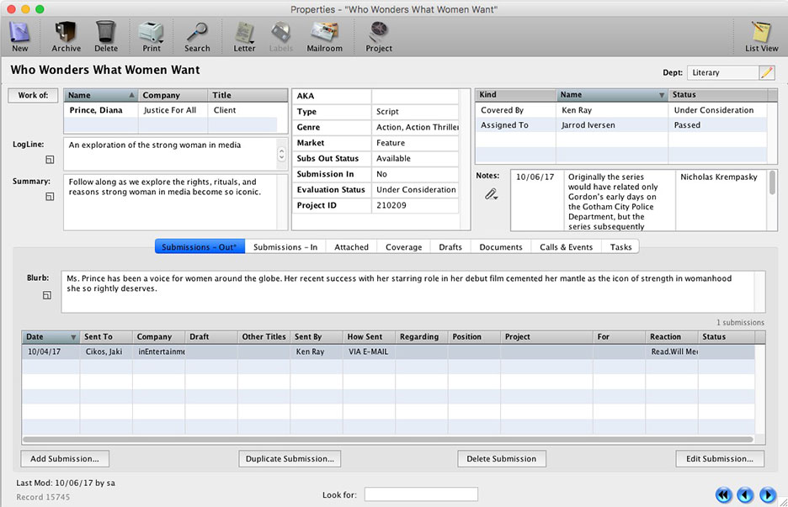
Task: Click the How Sent column header
Action: point(370,337)
